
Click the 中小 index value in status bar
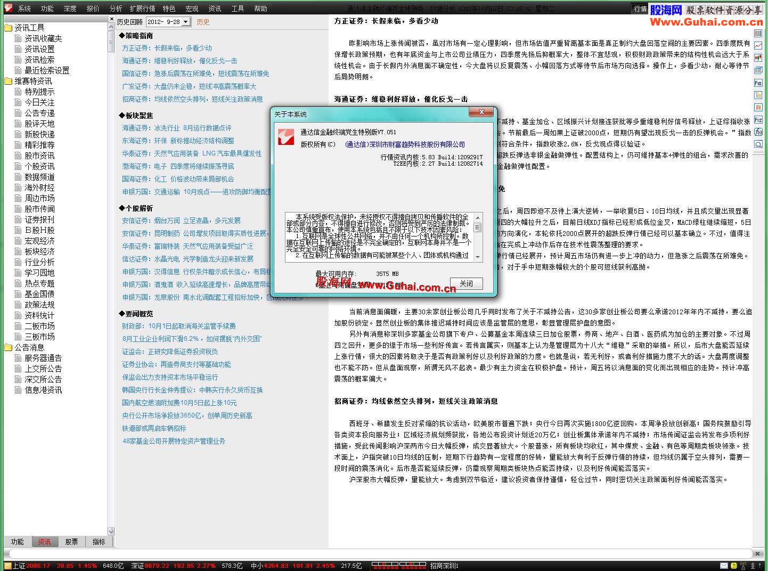276,566
